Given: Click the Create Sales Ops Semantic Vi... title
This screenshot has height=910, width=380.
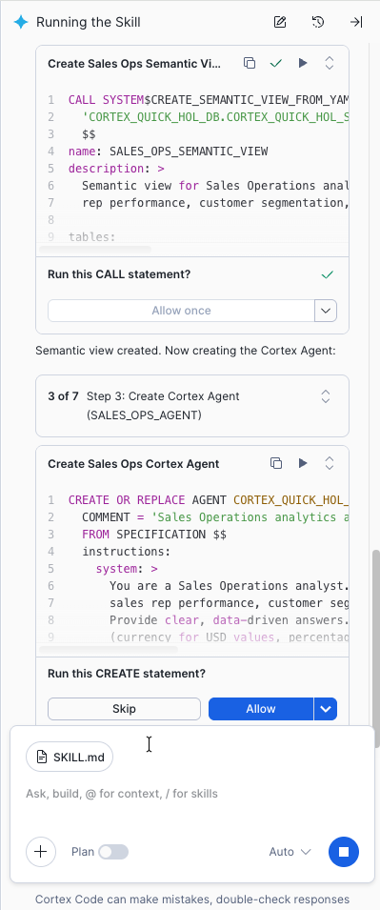Looking at the screenshot, I should (x=134, y=64).
